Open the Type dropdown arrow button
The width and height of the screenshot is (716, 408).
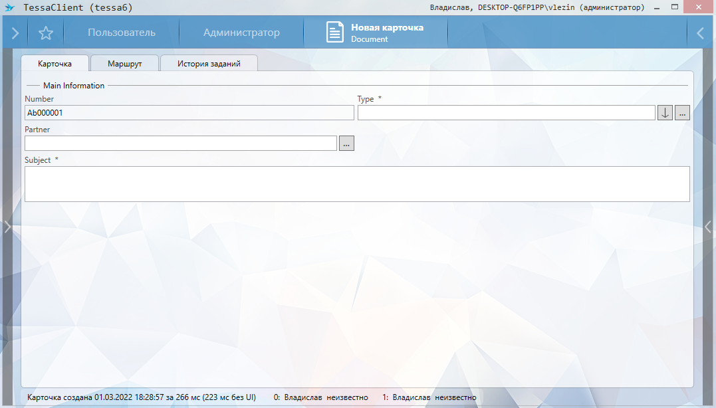pyautogui.click(x=665, y=113)
